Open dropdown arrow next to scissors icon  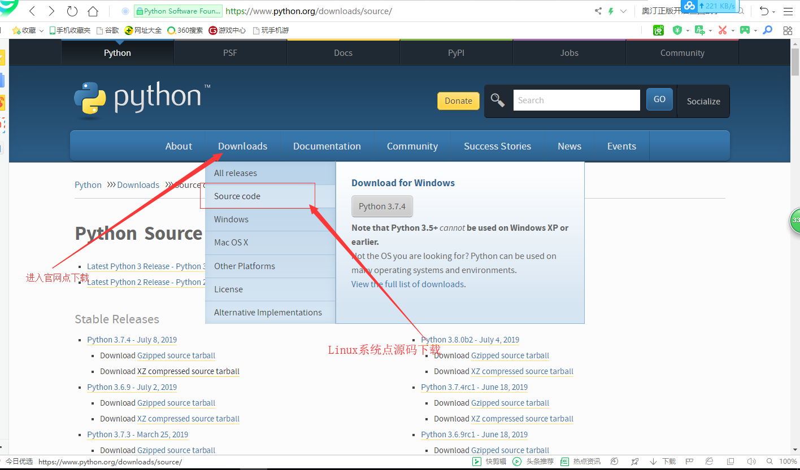733,30
